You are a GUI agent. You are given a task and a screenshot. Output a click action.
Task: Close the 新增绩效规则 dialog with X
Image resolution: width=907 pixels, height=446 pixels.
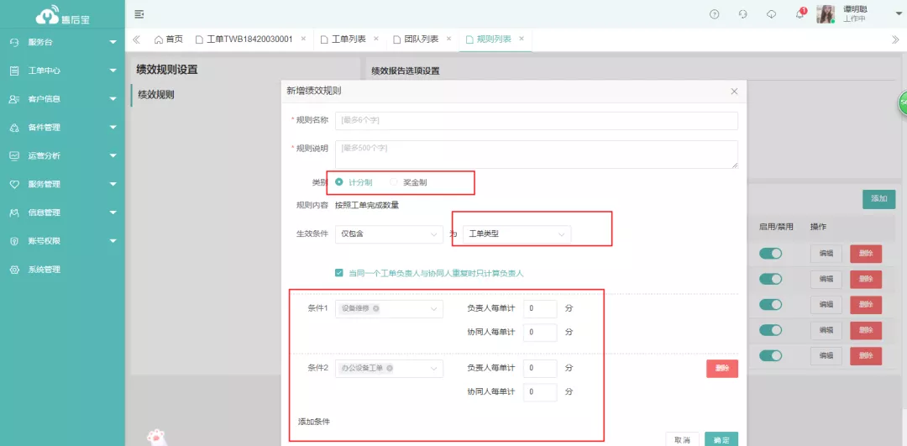734,91
